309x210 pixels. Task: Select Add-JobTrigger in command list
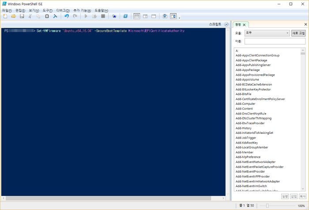click(x=246, y=138)
